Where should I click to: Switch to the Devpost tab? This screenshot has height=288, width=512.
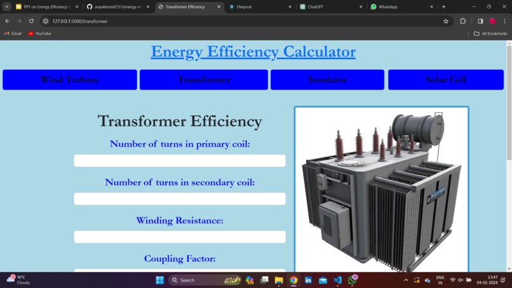[x=260, y=6]
